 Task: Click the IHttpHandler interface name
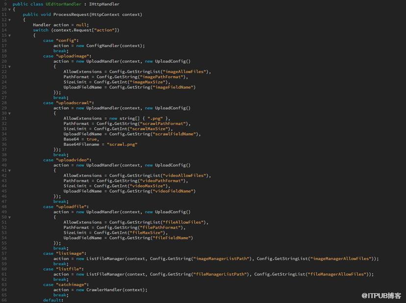(x=104, y=4)
